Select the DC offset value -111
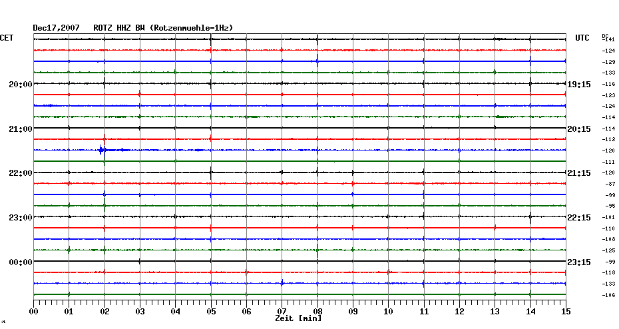The image size is (619, 329). coord(609,162)
